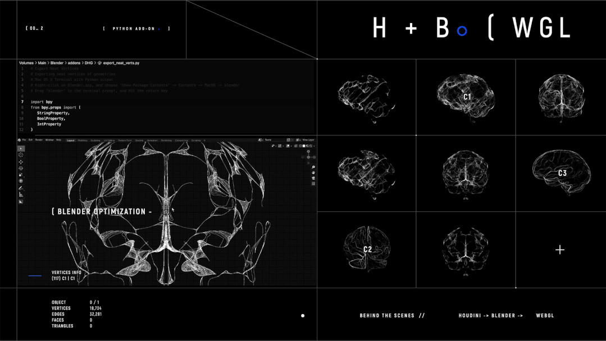The height and width of the screenshot is (341, 606).
Task: Open the viewport shading options dropdown
Action: click(x=314, y=146)
